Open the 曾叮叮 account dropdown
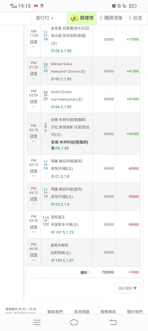Image resolution: width=148 pixels, height=331 pixels. (45, 18)
